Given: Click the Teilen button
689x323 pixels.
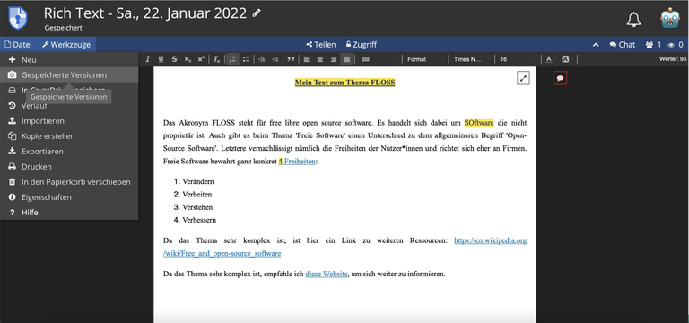Looking at the screenshot, I should (321, 44).
